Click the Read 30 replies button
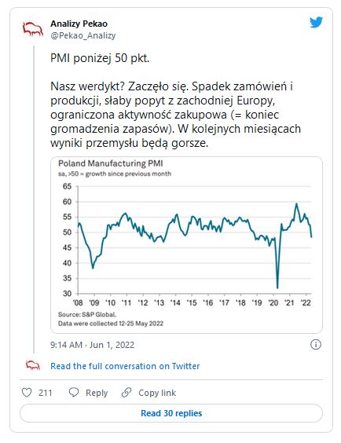Screen dimensions: 341x443 [171, 413]
